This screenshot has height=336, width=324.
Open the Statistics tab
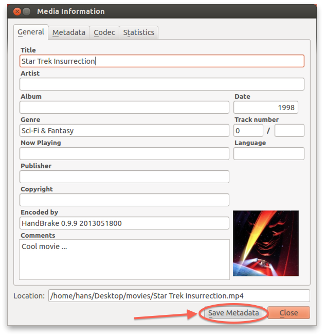point(138,32)
